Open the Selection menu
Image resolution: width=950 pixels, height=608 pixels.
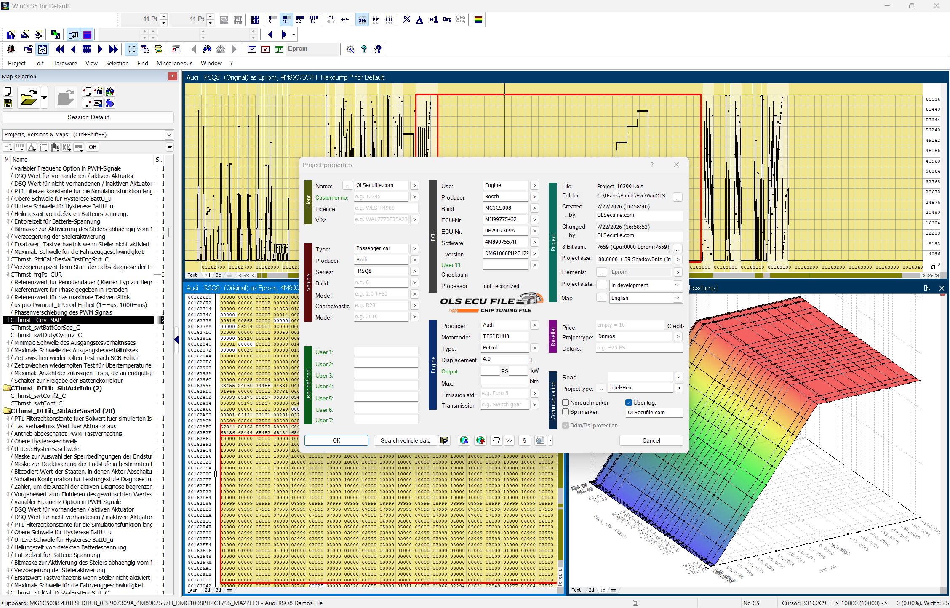click(x=117, y=63)
